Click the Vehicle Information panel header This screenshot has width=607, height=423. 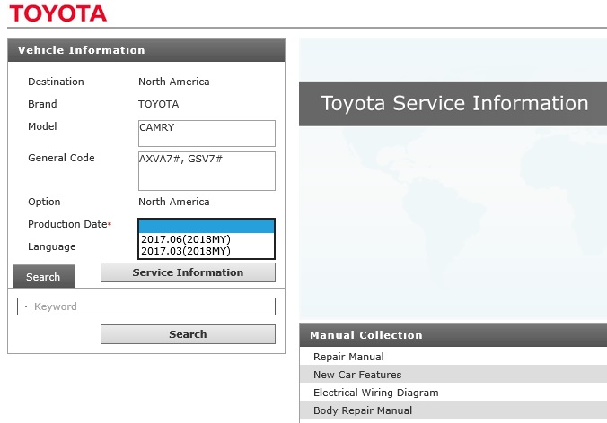pyautogui.click(x=146, y=50)
